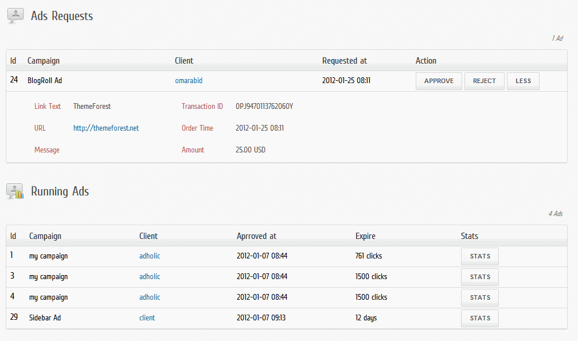Click '1500 clicks' in row Id 4
This screenshot has width=578, height=341.
pos(371,297)
